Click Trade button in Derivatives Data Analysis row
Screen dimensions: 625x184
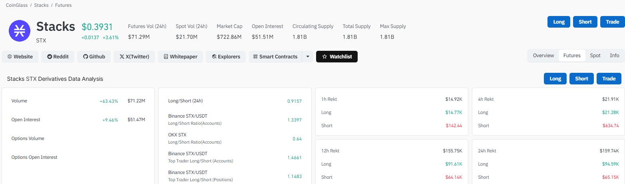click(x=609, y=79)
